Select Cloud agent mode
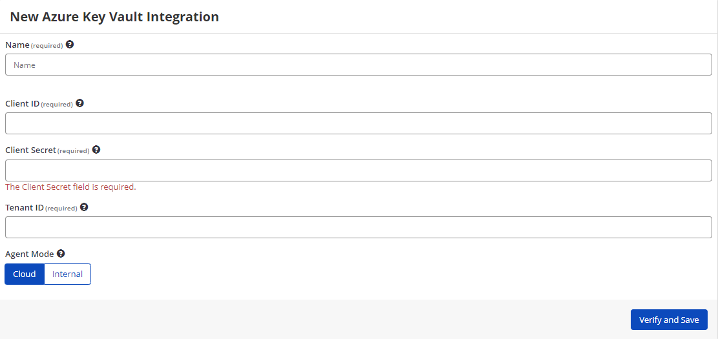This screenshot has width=718, height=339. tap(25, 274)
